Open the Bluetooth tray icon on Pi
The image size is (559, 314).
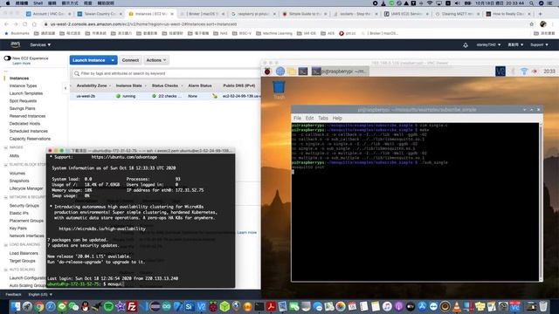[x=514, y=72]
